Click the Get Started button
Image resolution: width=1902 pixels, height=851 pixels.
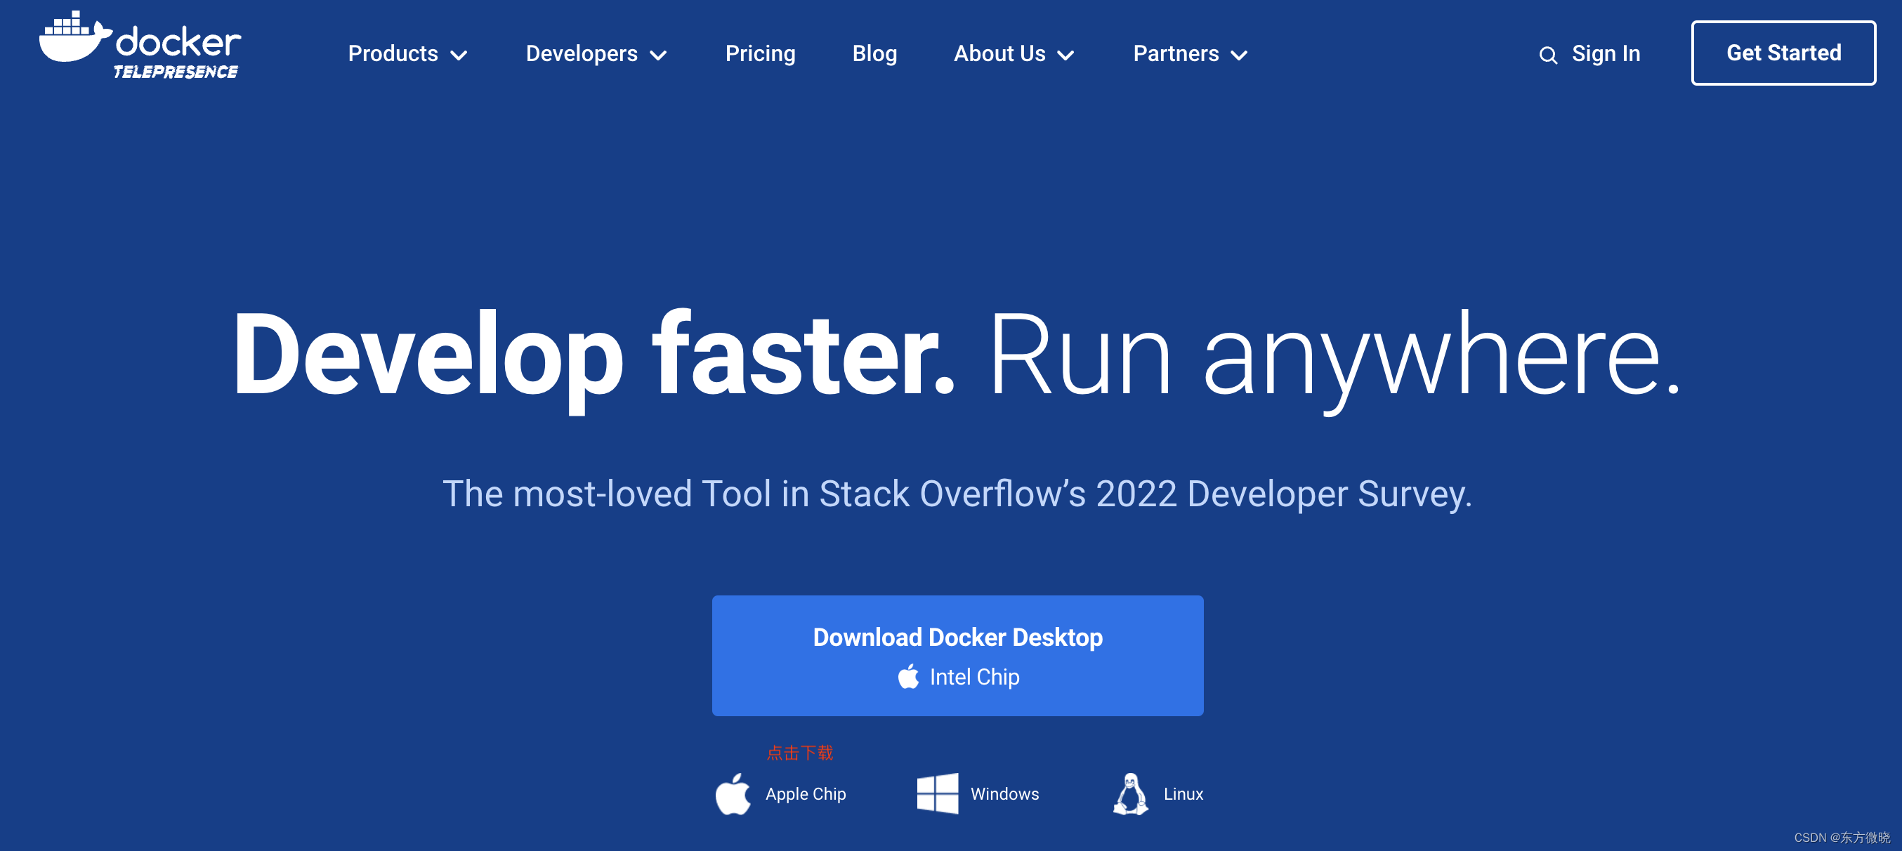pyautogui.click(x=1783, y=53)
